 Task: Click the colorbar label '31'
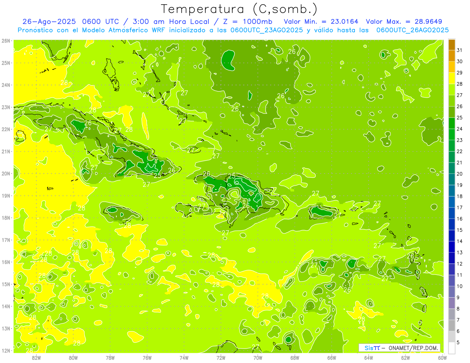(x=460, y=50)
